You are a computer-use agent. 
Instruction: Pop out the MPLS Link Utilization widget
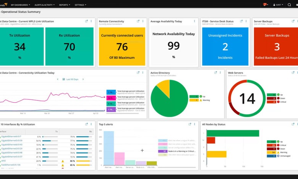pos(86,21)
